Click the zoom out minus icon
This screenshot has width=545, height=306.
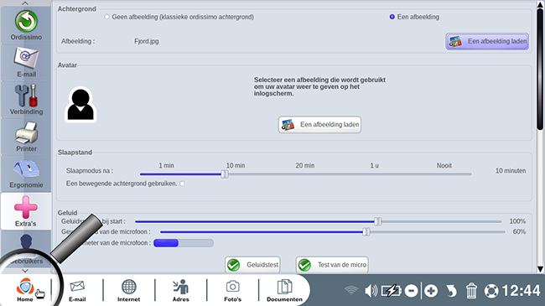(x=411, y=290)
